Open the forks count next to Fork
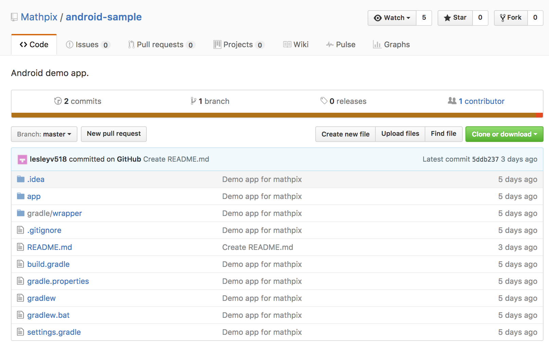This screenshot has height=345, width=549. click(535, 18)
